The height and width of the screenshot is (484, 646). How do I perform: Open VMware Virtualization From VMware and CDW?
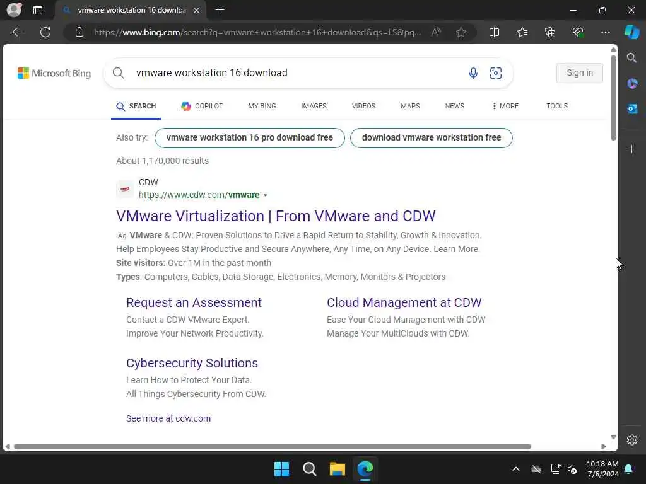coord(276,216)
